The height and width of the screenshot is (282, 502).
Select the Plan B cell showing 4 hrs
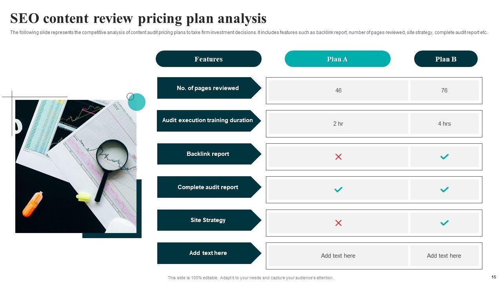pyautogui.click(x=444, y=124)
